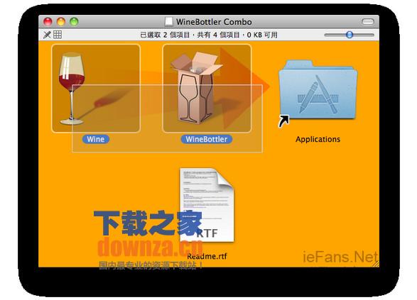The image size is (417, 300).
Task: Click the WineBottler label
Action: 207,139
